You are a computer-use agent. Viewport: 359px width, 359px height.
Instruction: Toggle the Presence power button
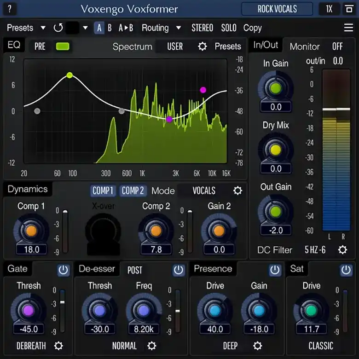(x=275, y=270)
